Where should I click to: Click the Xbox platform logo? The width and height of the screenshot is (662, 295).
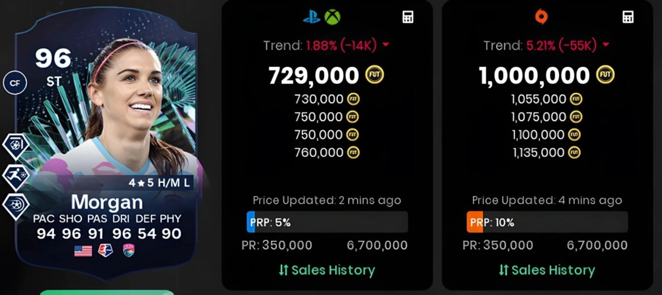coord(332,17)
